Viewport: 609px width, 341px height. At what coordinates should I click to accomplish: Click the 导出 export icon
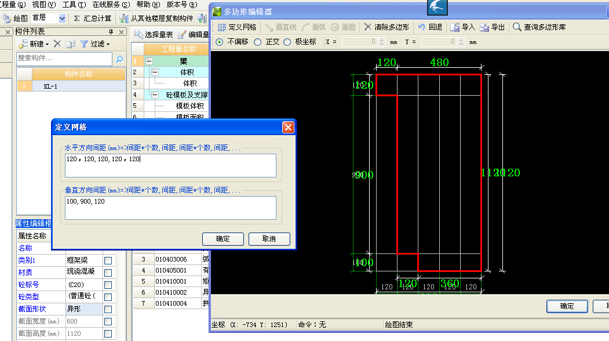pos(484,27)
